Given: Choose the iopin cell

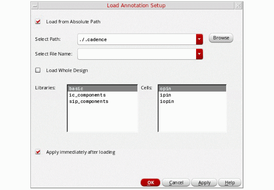Looking at the screenshot, I should coord(167,101).
